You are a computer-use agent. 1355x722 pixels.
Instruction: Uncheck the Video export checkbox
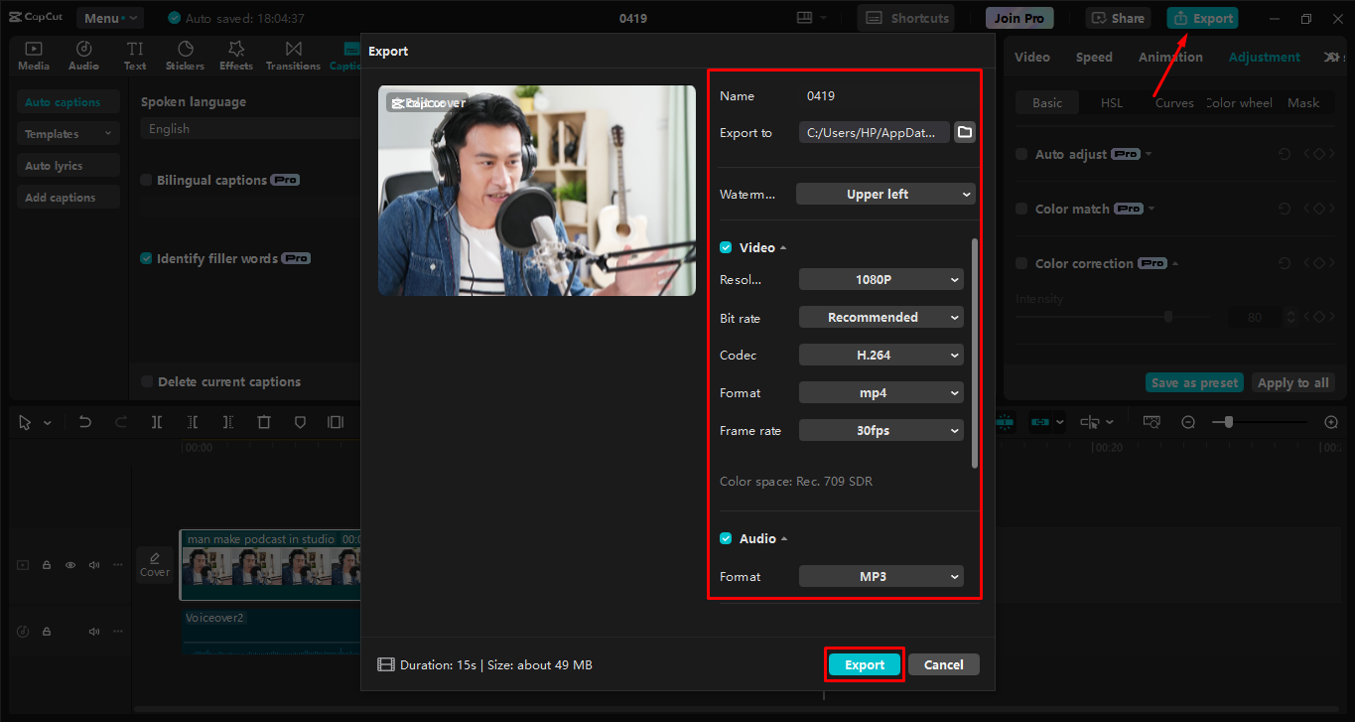coord(726,247)
